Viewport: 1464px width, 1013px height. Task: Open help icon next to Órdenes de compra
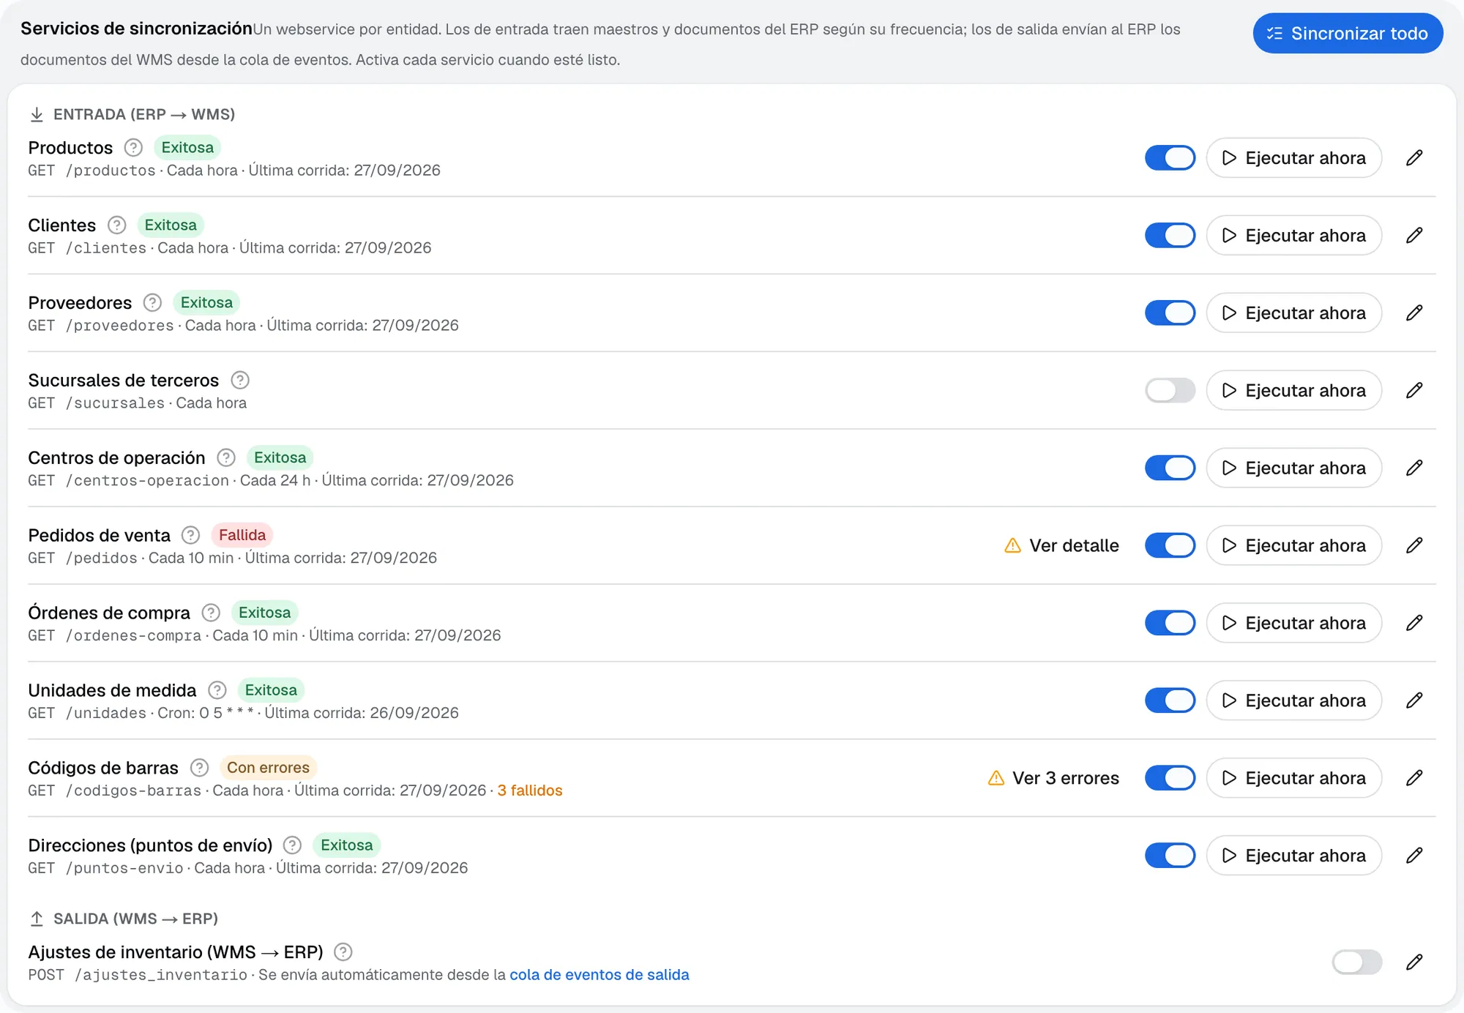pos(211,613)
